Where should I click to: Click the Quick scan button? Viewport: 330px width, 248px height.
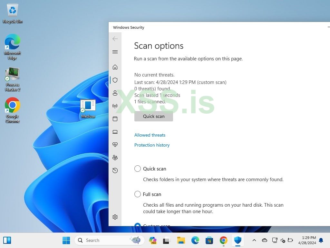click(154, 116)
